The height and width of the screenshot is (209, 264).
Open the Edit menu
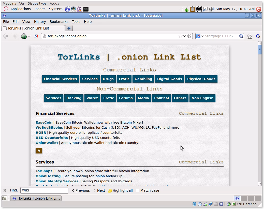(16, 22)
